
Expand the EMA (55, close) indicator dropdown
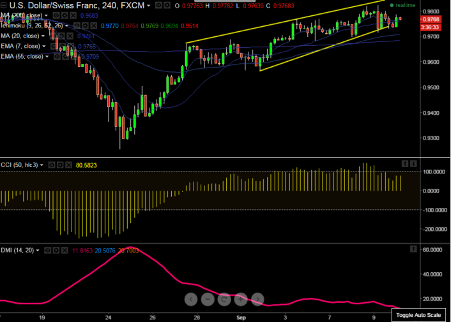tap(47, 57)
